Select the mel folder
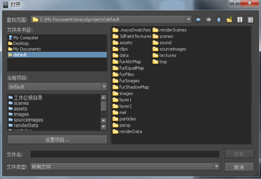The image size is (261, 179). pyautogui.click(x=119, y=113)
